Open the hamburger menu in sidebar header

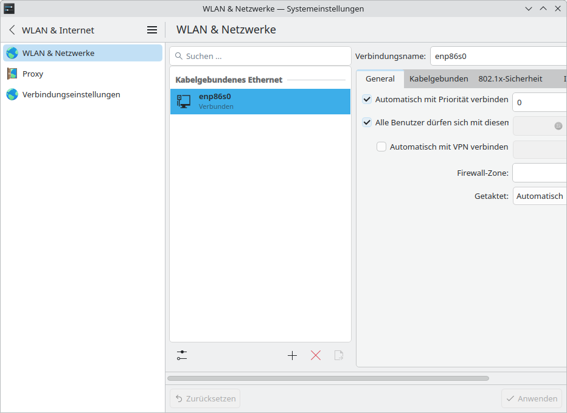click(152, 30)
